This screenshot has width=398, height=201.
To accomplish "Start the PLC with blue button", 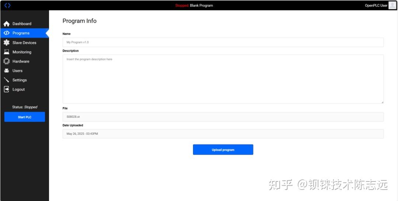I will (x=25, y=117).
